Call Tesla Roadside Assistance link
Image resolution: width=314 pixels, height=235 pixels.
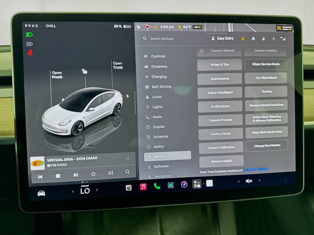256,170
